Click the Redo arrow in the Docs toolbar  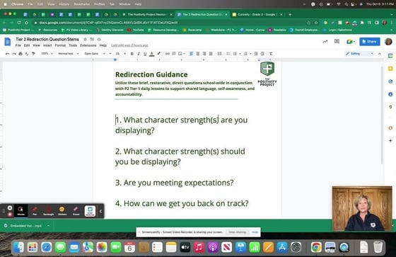coord(14,54)
